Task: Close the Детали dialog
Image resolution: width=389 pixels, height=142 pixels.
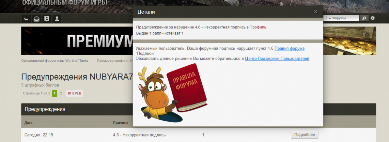Action: 315,12
